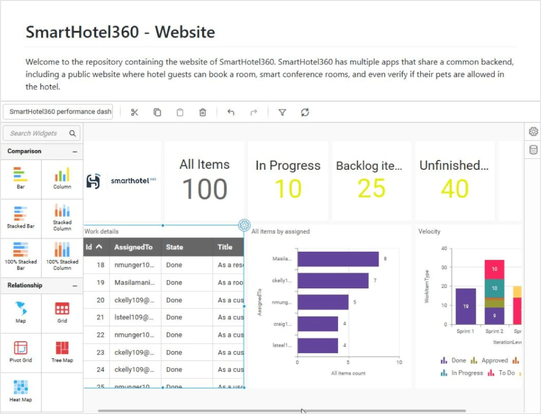Select the Stacked Bar widget
Image resolution: width=541 pixels, height=414 pixels.
(21, 218)
